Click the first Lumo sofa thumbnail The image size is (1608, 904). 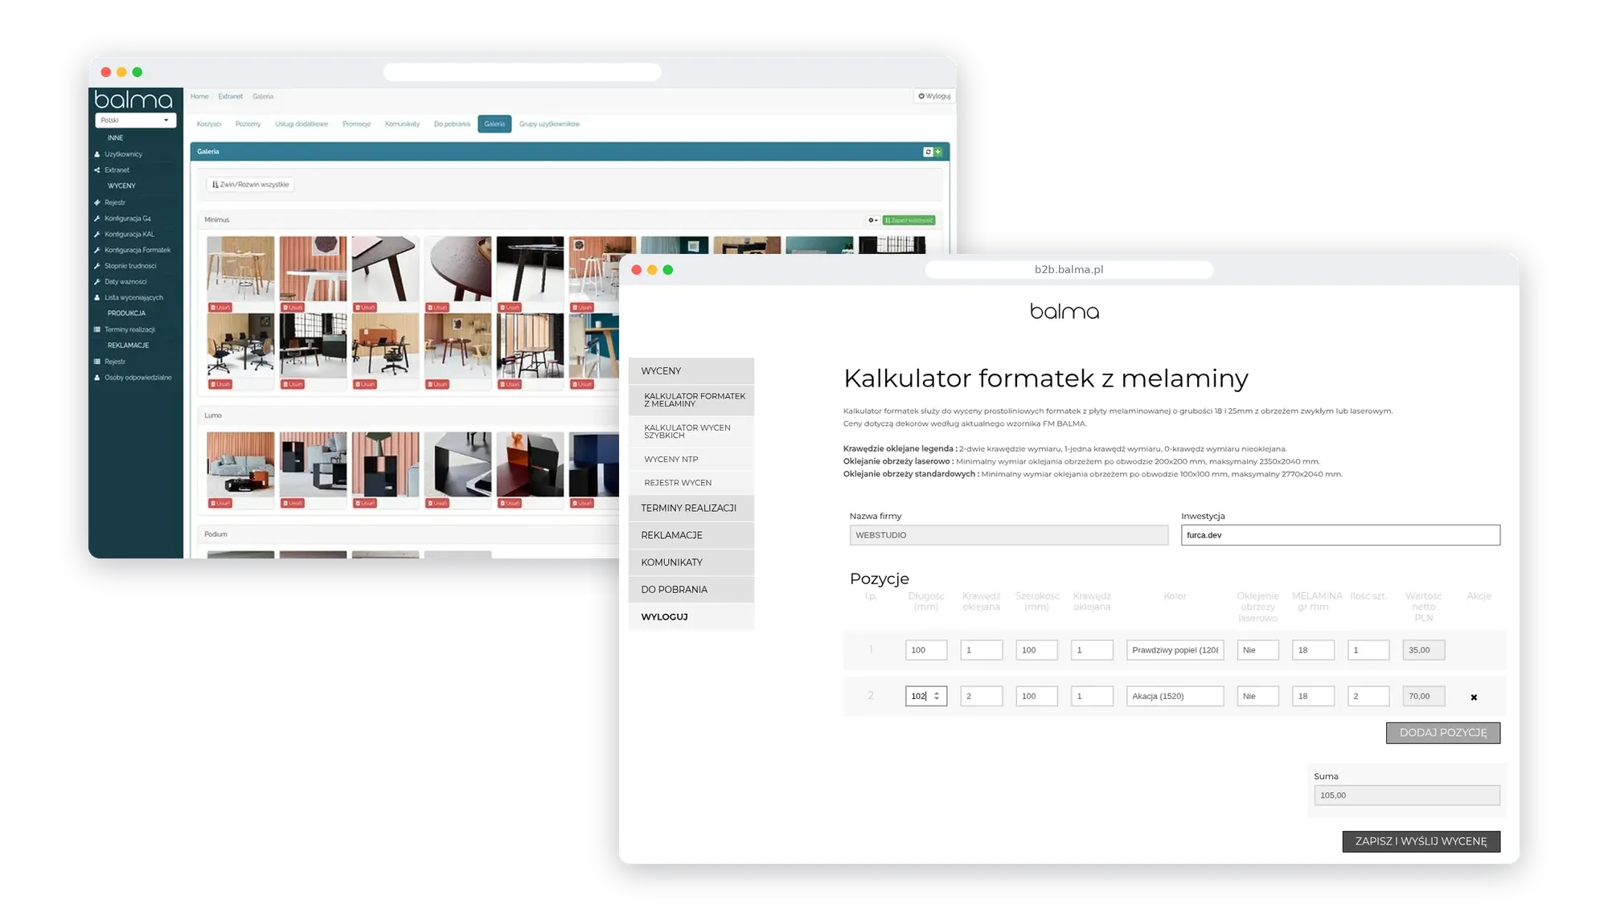[240, 465]
